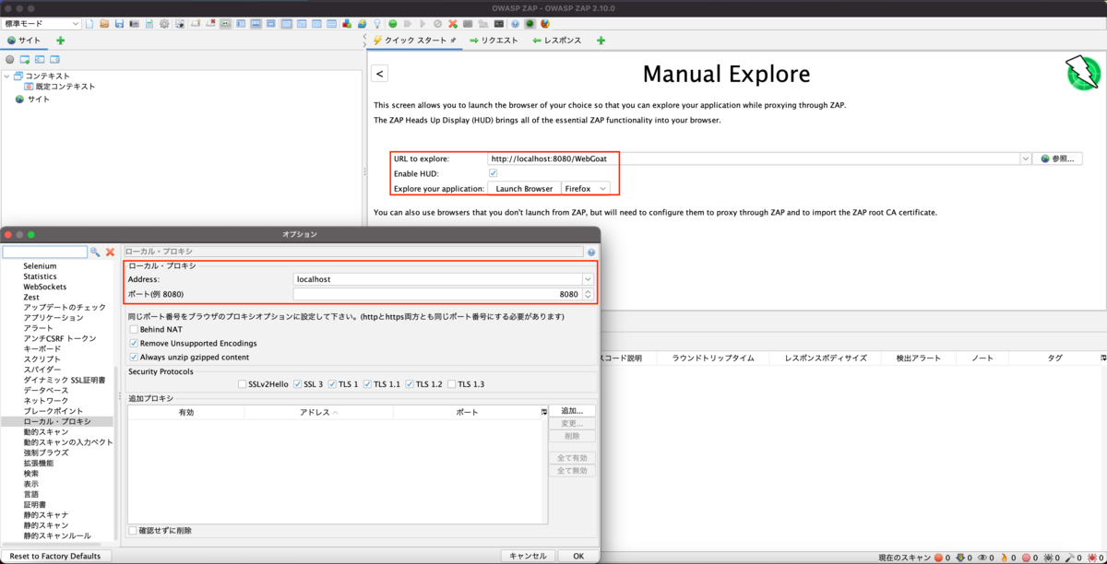The height and width of the screenshot is (564, 1107).
Task: Click the Open Session folder icon
Action: pyautogui.click(x=104, y=23)
